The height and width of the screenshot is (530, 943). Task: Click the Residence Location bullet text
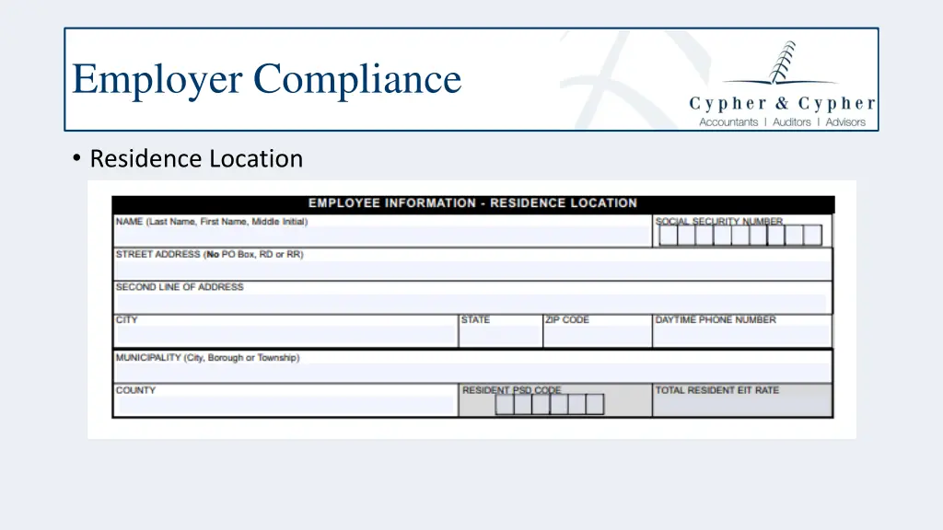(x=196, y=158)
